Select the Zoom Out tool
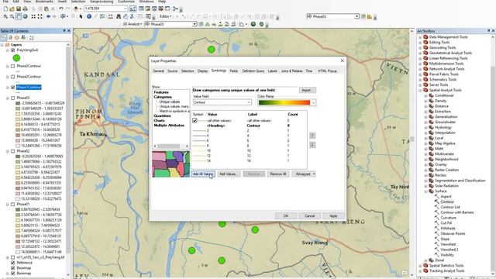This screenshot has height=279, width=496. [x=12, y=16]
